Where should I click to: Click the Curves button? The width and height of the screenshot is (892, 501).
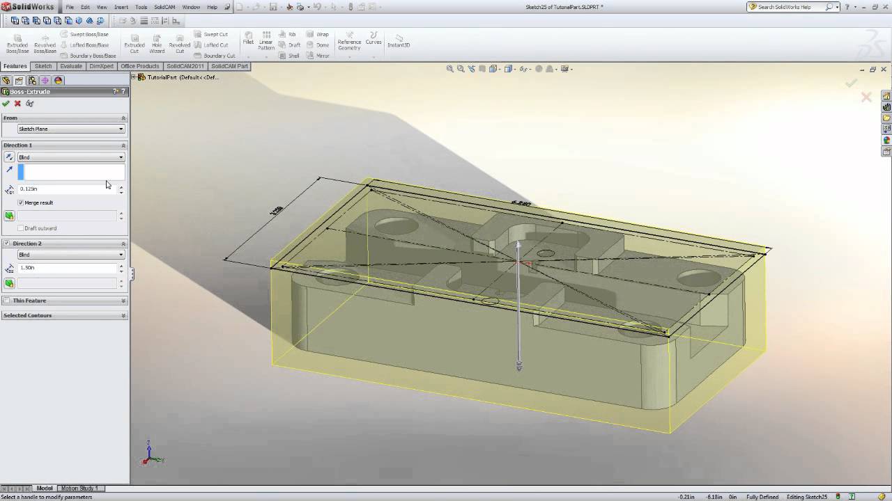point(374,39)
